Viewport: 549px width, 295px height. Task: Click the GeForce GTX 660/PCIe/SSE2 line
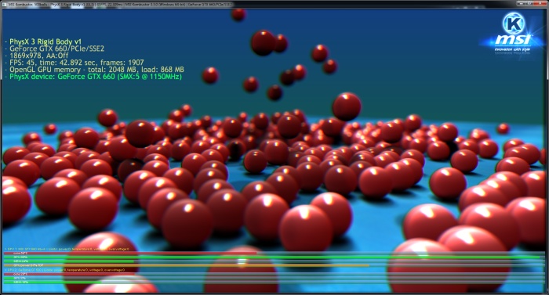click(x=56, y=49)
